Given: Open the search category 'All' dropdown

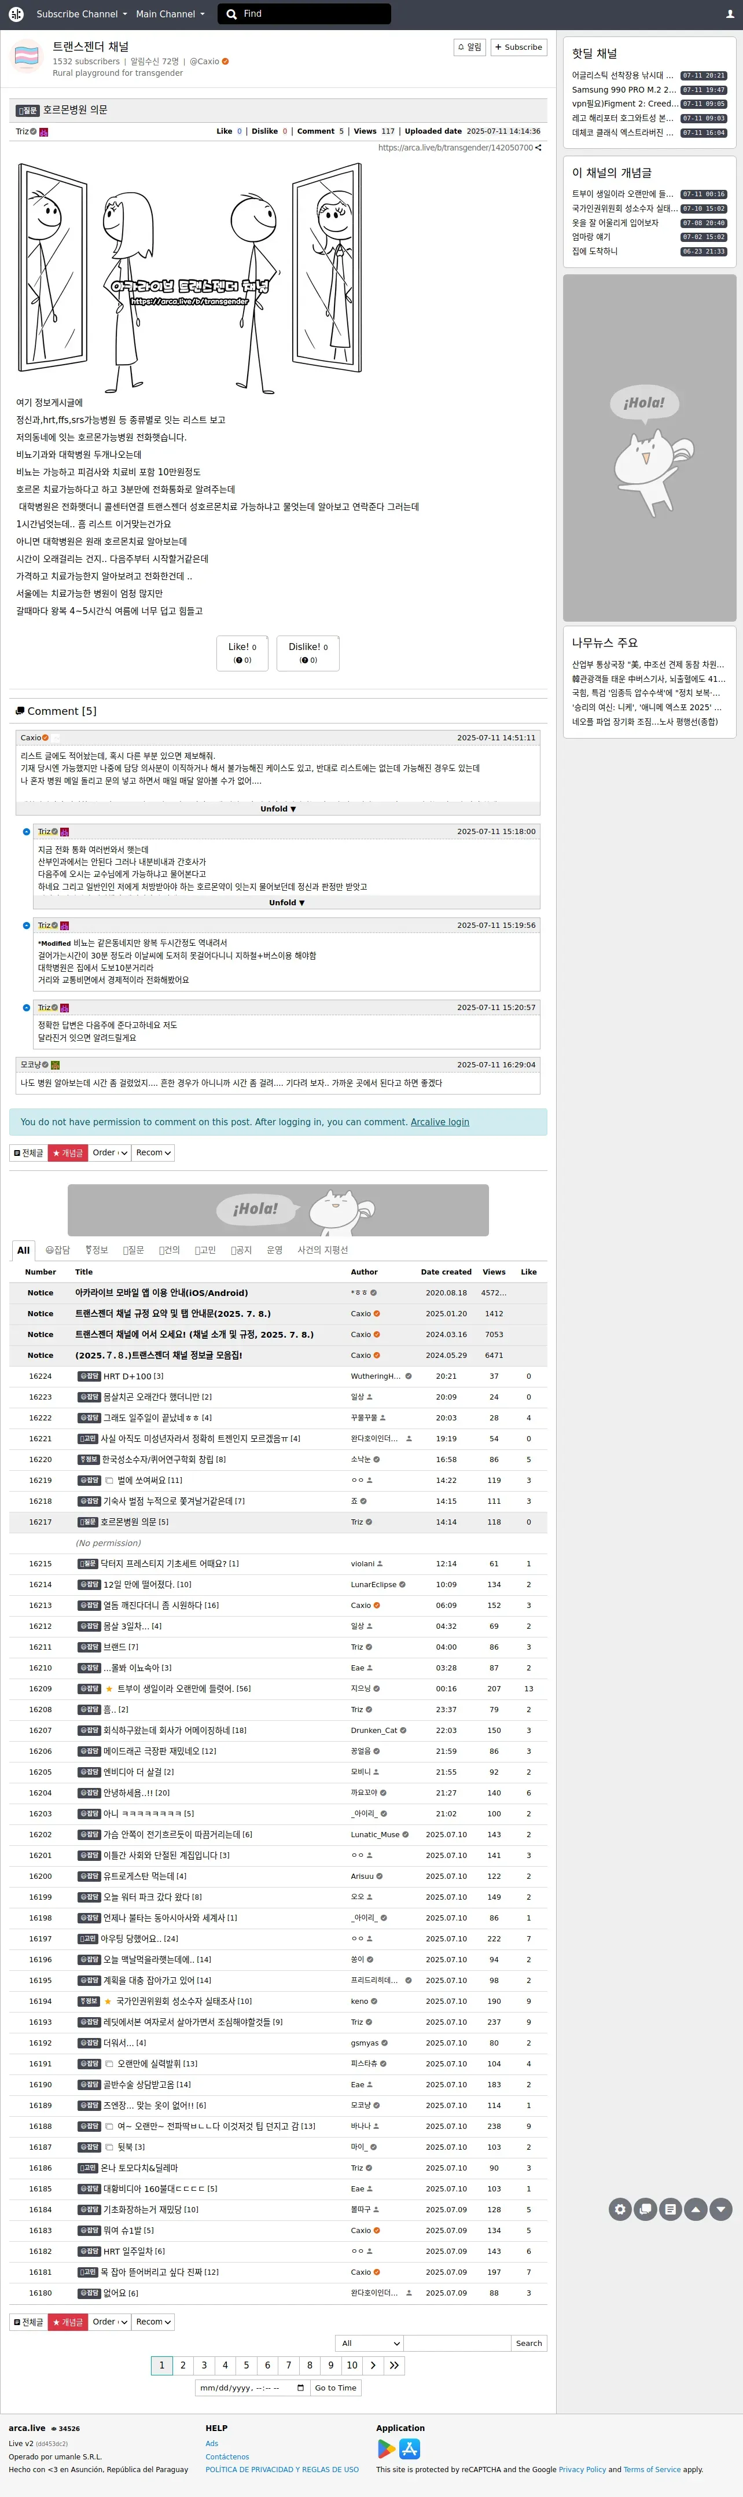Looking at the screenshot, I should click(369, 2343).
